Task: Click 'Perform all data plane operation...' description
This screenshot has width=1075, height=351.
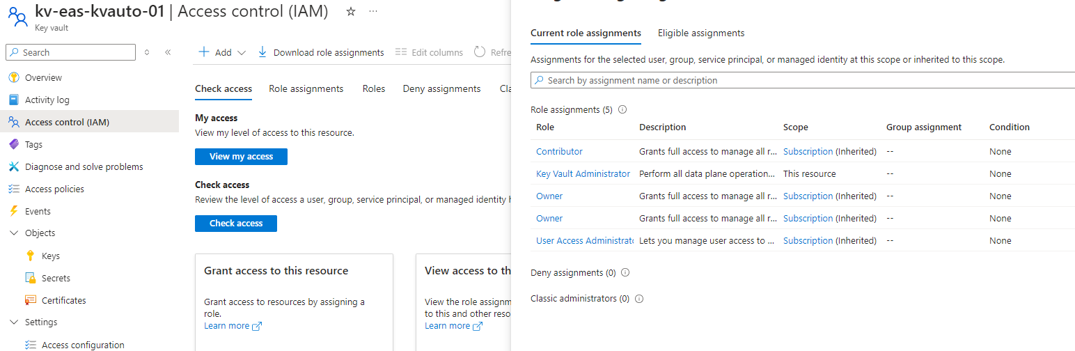Action: pyautogui.click(x=707, y=173)
